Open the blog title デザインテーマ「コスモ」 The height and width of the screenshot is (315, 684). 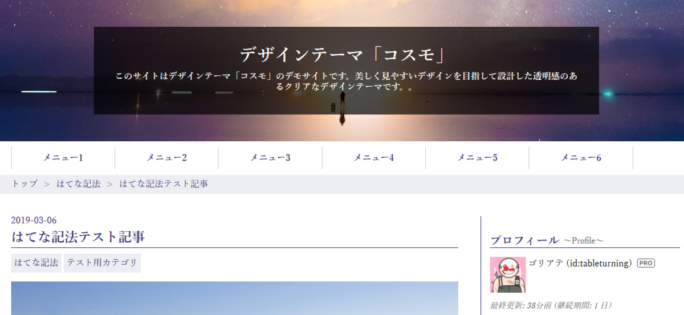click(x=342, y=54)
